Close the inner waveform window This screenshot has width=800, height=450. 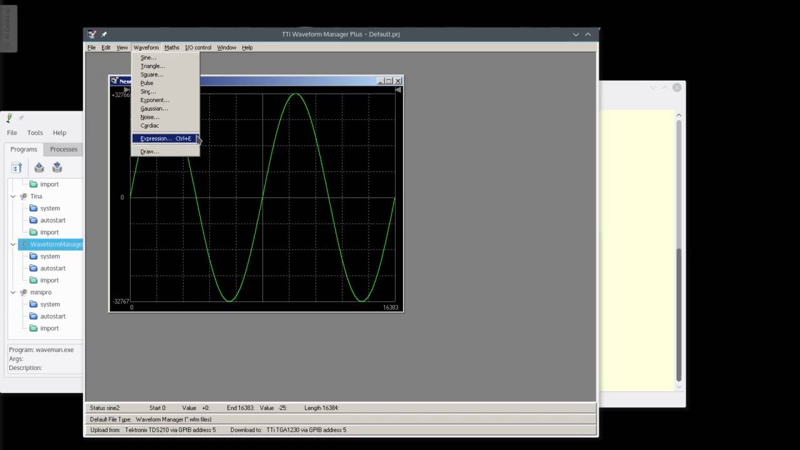coord(398,81)
